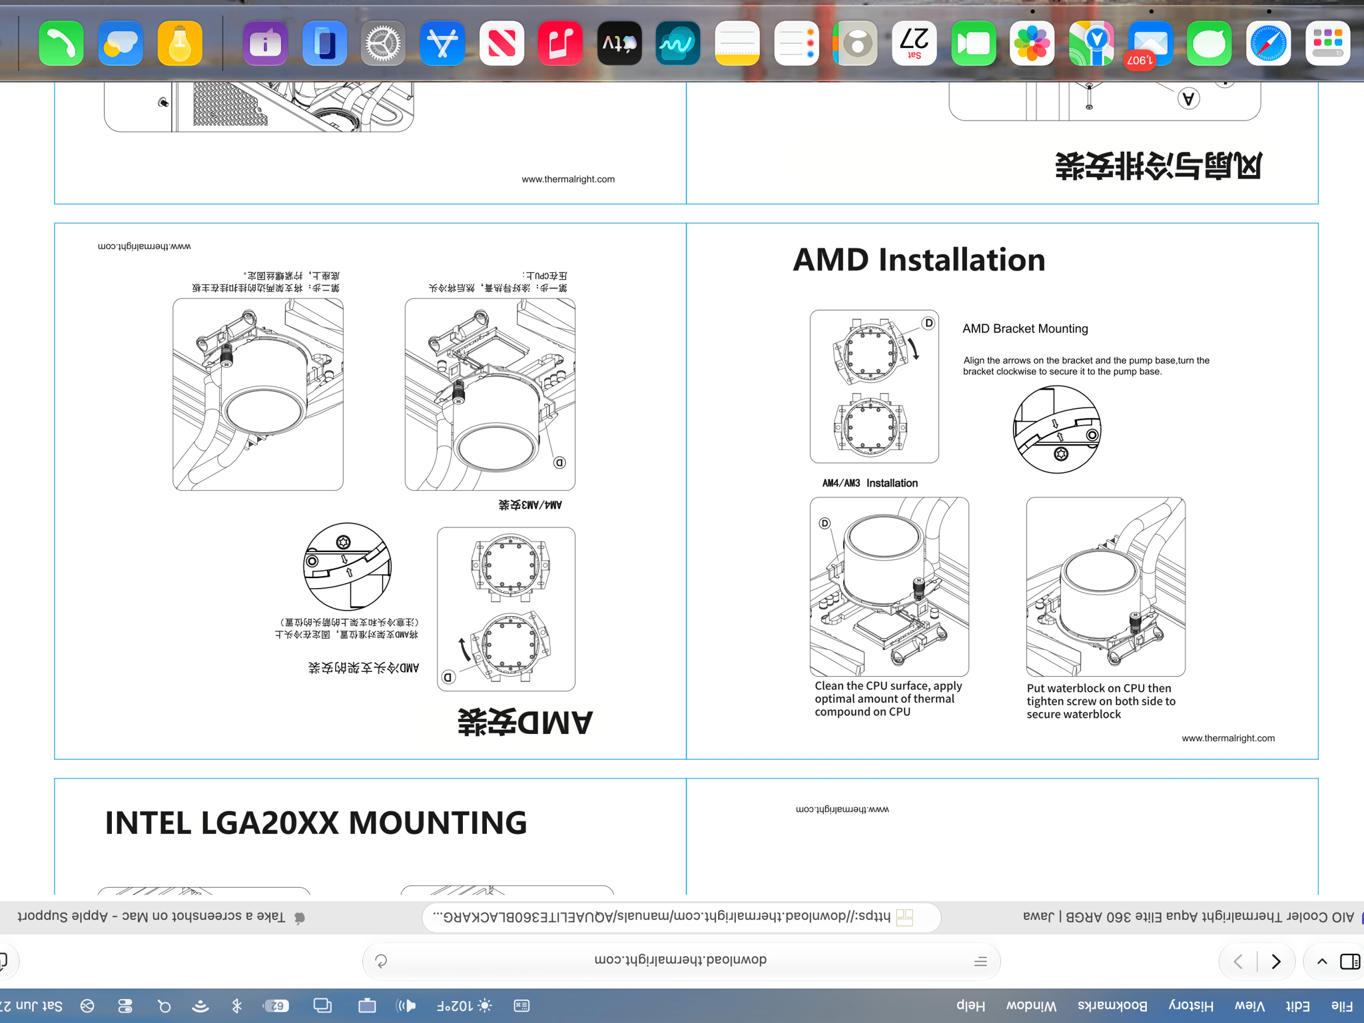Open the Edit menu
Screen dimensions: 1364x1023
(x=1297, y=1006)
